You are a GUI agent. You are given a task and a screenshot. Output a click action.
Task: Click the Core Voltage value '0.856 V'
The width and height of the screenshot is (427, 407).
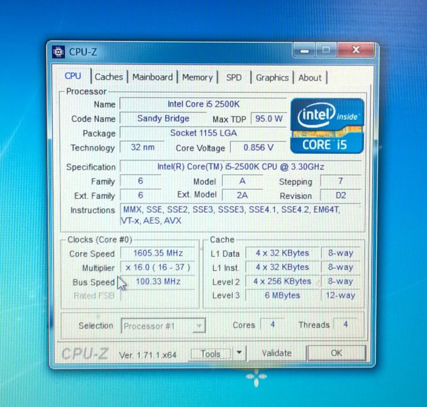(x=258, y=148)
